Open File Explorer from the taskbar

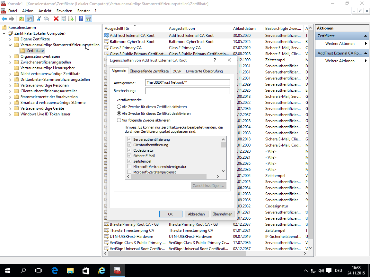click(x=70, y=271)
